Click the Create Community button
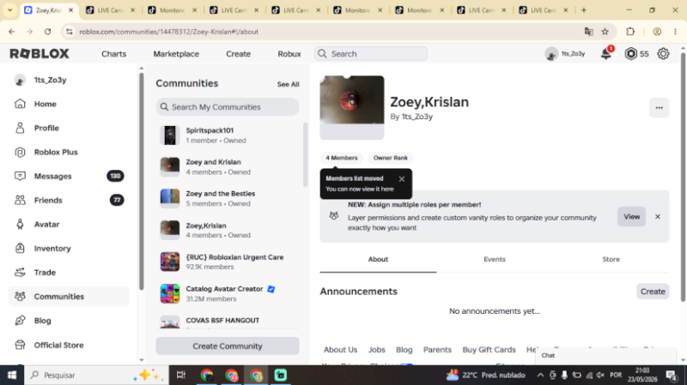This screenshot has height=385, width=687. (x=228, y=346)
